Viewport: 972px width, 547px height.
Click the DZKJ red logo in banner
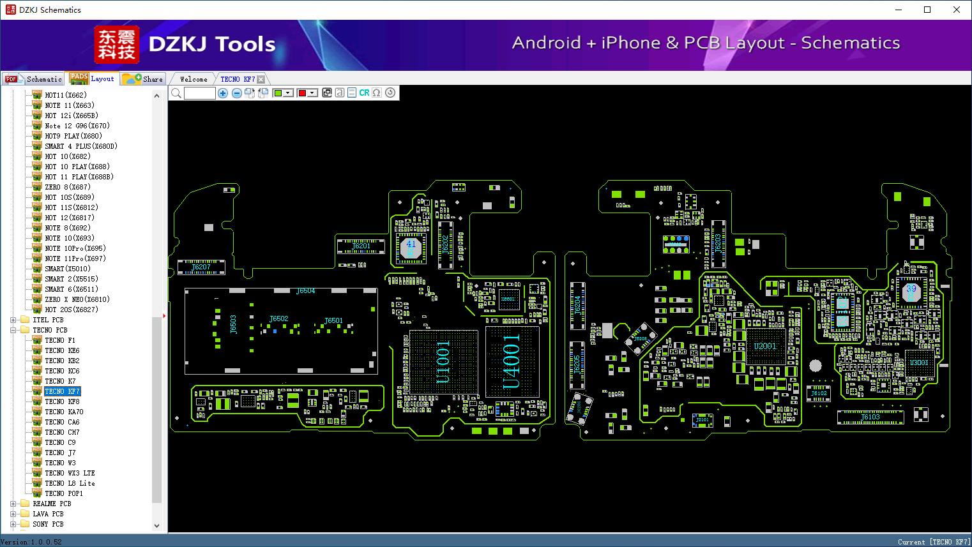[117, 45]
